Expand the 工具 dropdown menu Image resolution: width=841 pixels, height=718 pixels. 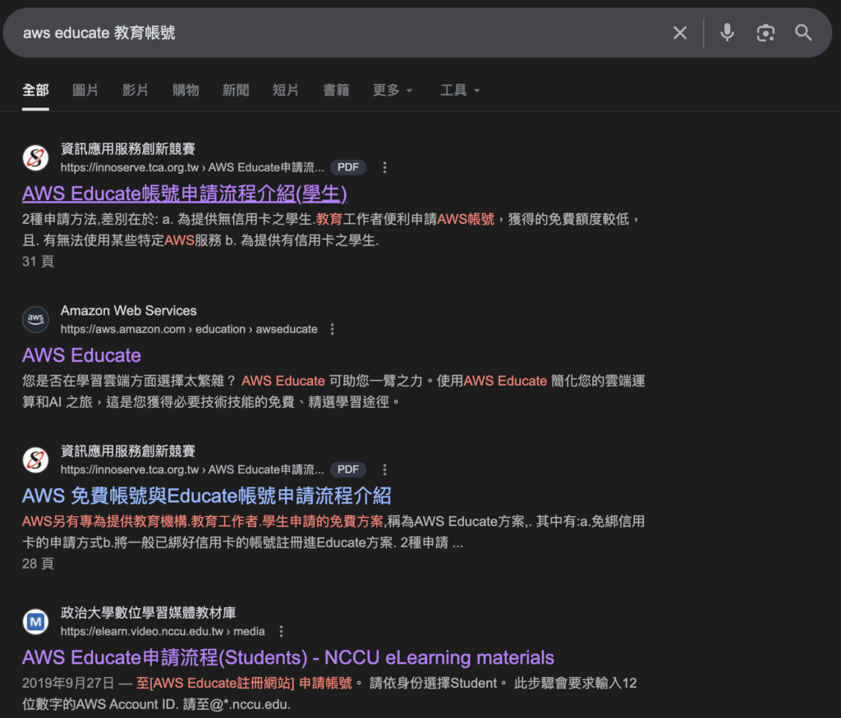(x=460, y=90)
